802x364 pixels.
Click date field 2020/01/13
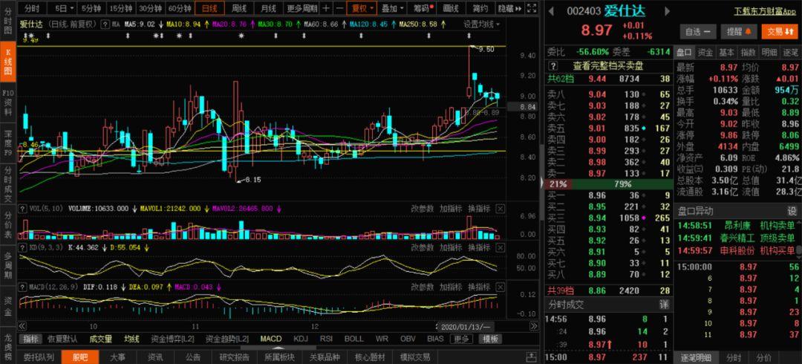466,326
